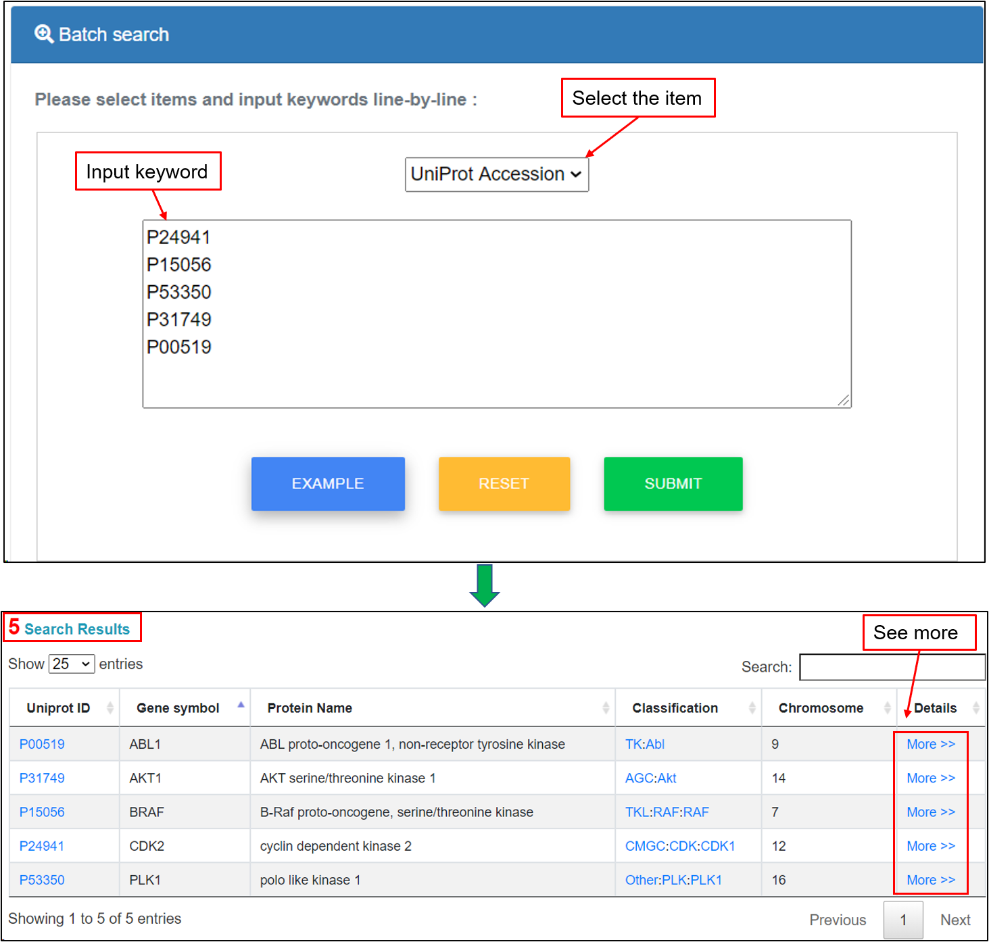Go to page 1 of results

click(902, 920)
